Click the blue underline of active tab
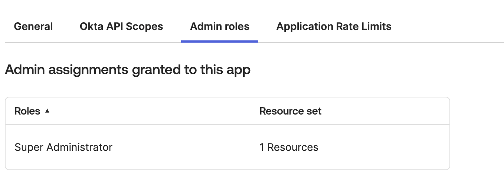Screen dimensions: 504x192 [x=220, y=42]
